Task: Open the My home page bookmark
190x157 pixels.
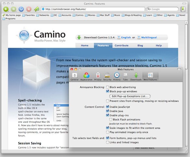Action: coord(12,15)
